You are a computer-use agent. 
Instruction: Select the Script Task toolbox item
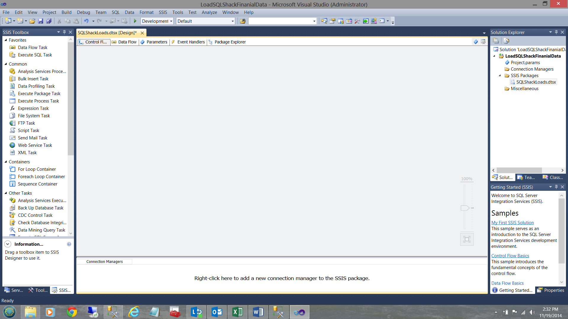point(28,131)
